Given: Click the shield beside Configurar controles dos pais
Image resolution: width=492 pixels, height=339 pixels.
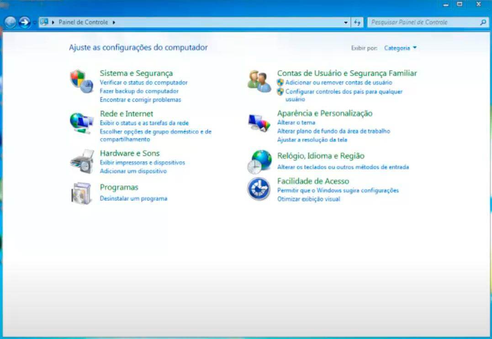Looking at the screenshot, I should (280, 92).
